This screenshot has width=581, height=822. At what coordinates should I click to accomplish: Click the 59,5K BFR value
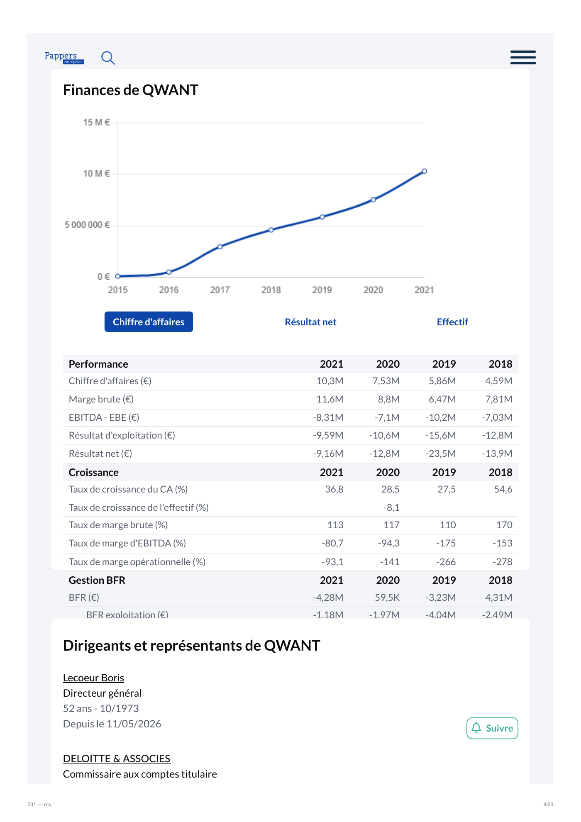point(387,598)
